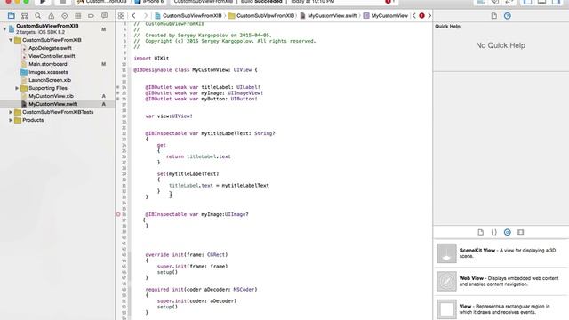This screenshot has width=569, height=320.
Task: Select the Web View library object
Action: (x=501, y=281)
